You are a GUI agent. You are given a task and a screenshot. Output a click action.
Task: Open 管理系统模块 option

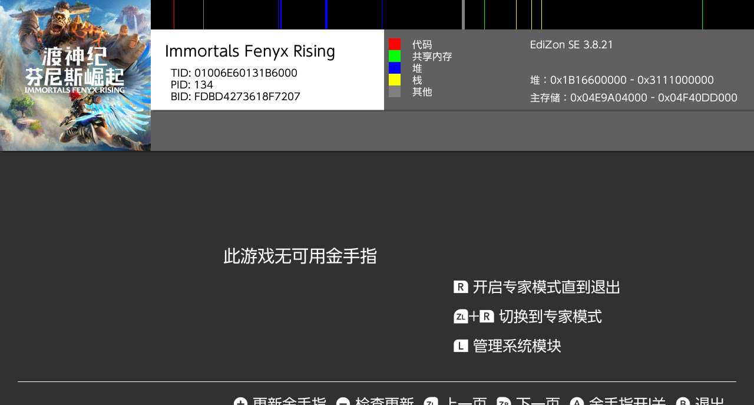point(517,346)
